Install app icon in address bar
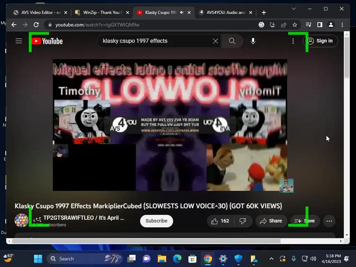 273,25
